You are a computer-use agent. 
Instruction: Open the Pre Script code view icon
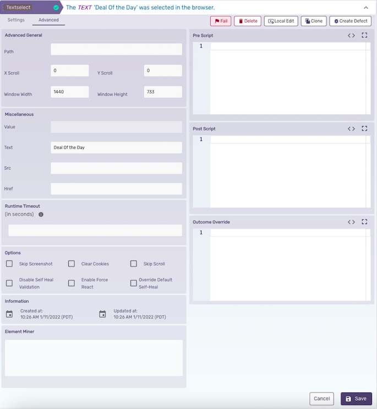[x=351, y=35]
